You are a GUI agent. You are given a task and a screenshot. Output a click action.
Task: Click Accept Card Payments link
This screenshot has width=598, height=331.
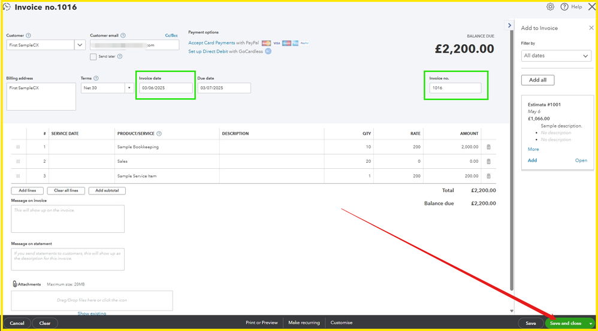pos(212,43)
